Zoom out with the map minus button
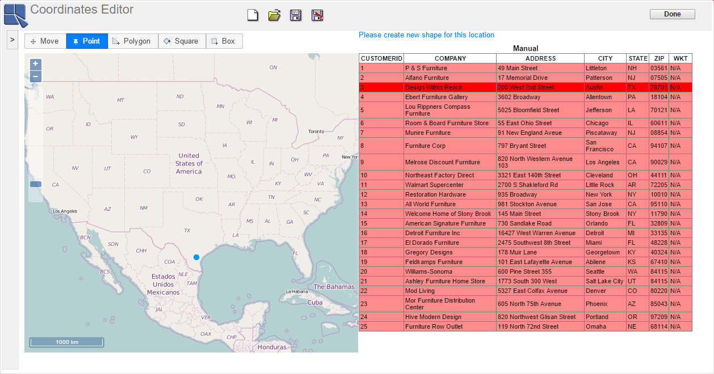The height and width of the screenshot is (374, 714). point(35,76)
